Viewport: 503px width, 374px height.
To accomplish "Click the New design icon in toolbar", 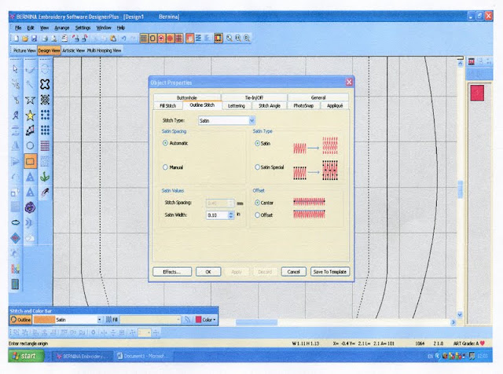I will click(x=16, y=38).
